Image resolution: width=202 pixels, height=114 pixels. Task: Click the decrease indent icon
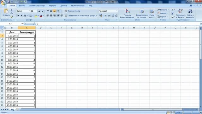tap(58, 16)
